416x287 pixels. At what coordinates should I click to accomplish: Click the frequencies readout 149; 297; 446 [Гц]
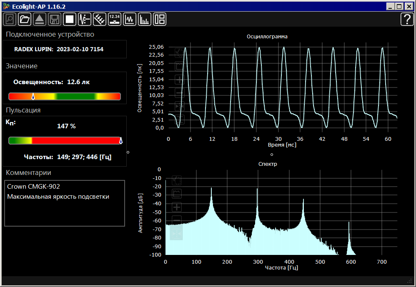point(84,157)
